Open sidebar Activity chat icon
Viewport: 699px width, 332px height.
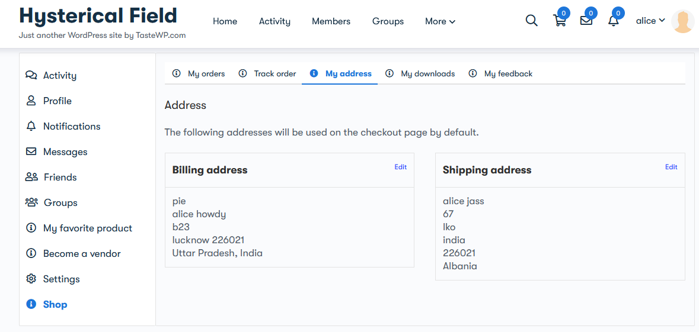tap(31, 75)
